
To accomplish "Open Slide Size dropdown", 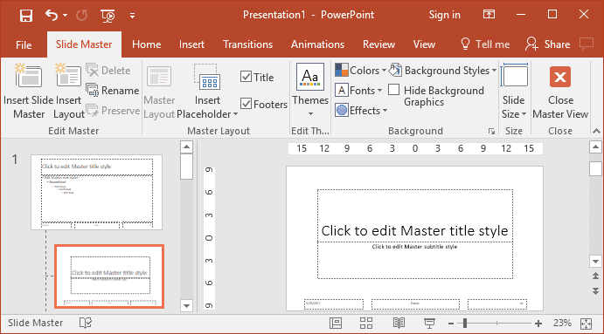I will point(513,91).
